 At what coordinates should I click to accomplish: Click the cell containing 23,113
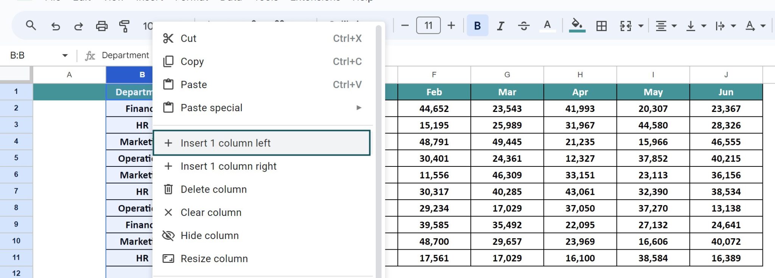(x=653, y=175)
